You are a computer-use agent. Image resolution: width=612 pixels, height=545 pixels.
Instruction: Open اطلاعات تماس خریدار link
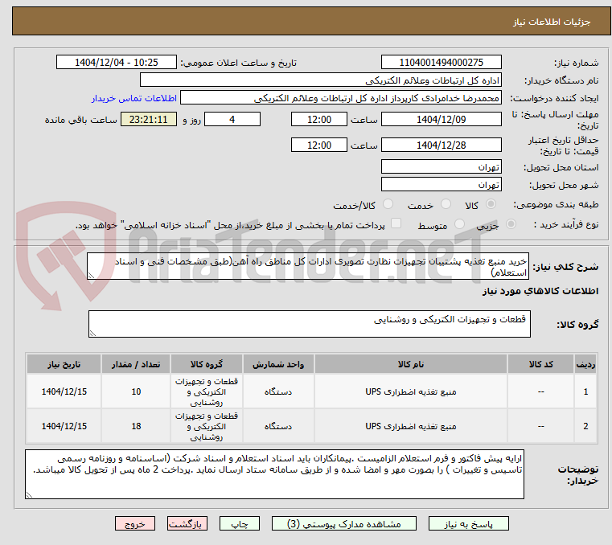pos(133,98)
